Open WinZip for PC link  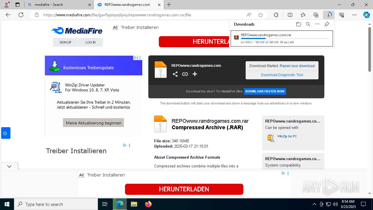[x=287, y=136]
